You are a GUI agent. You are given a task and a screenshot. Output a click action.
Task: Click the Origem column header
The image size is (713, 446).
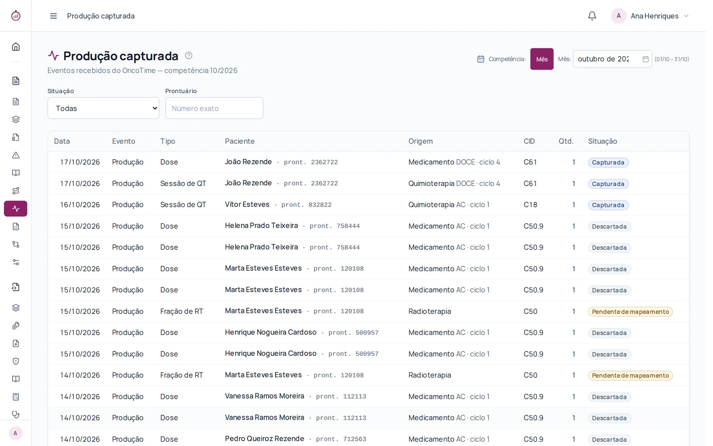coord(421,141)
